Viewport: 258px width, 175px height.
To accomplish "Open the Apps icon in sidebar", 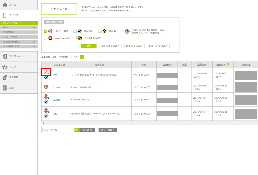I will [x=5, y=67].
